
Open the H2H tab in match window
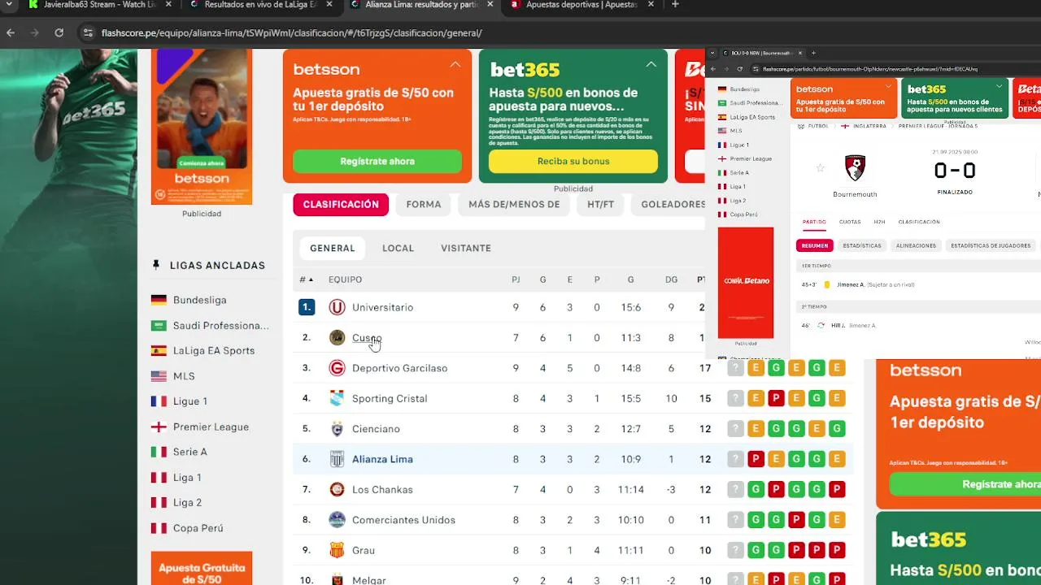click(x=879, y=222)
